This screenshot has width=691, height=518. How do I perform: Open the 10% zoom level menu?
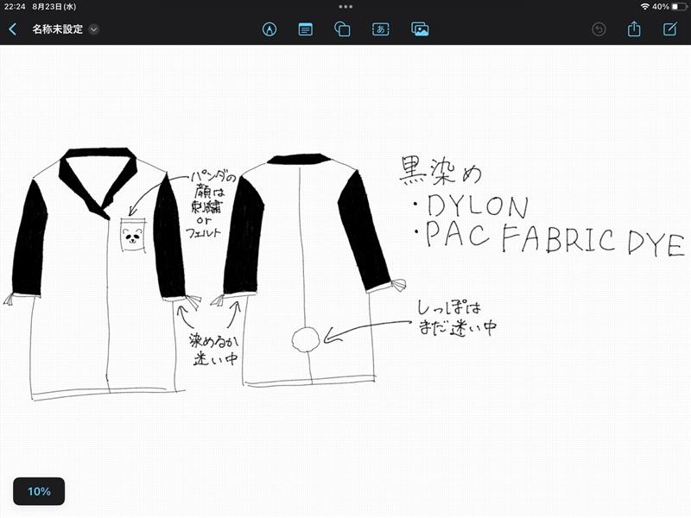(x=39, y=491)
